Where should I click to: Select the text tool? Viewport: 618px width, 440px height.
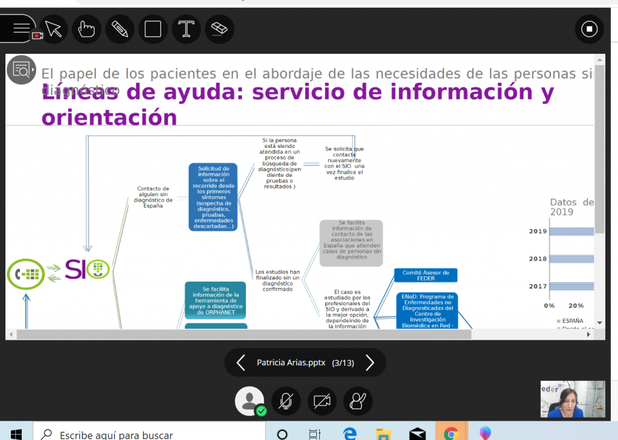click(x=186, y=29)
